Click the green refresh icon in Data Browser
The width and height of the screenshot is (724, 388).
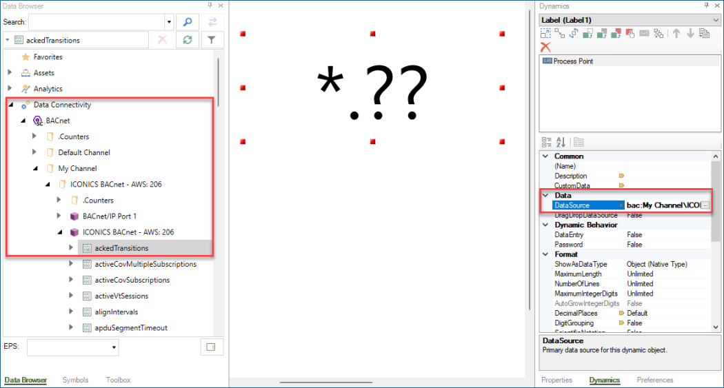click(187, 40)
